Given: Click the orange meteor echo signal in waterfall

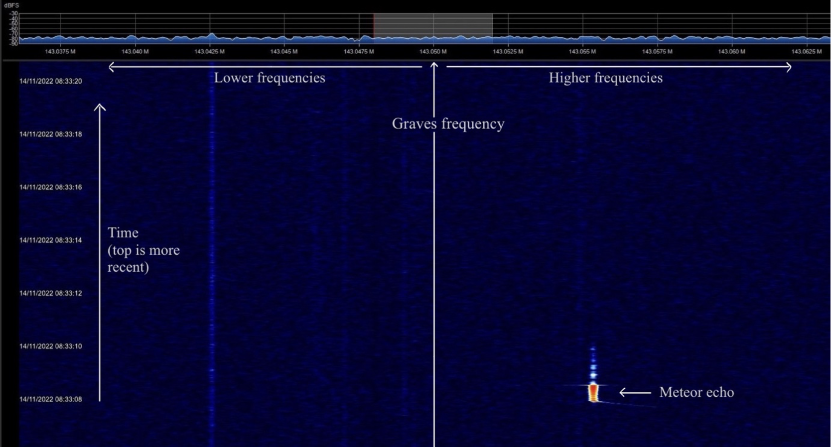Looking at the screenshot, I should [593, 392].
